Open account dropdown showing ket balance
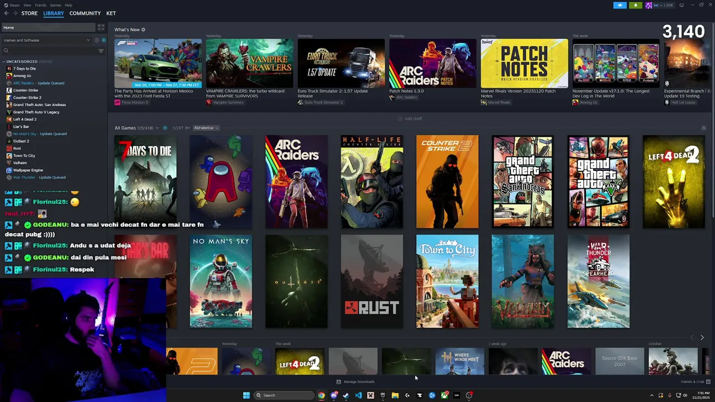The height and width of the screenshot is (402, 715). click(x=665, y=5)
